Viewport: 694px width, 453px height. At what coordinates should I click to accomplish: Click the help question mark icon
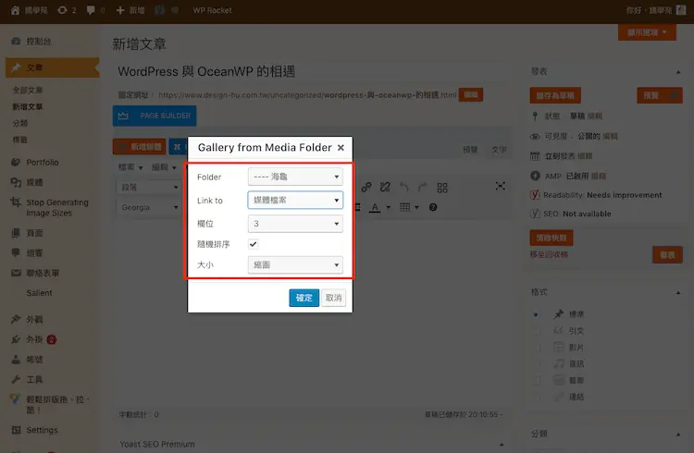[x=433, y=207]
